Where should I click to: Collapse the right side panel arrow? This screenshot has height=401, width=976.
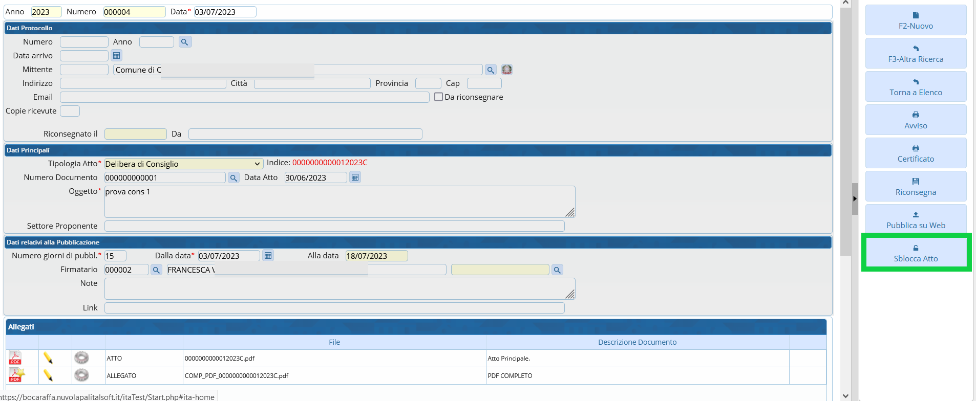tap(855, 198)
